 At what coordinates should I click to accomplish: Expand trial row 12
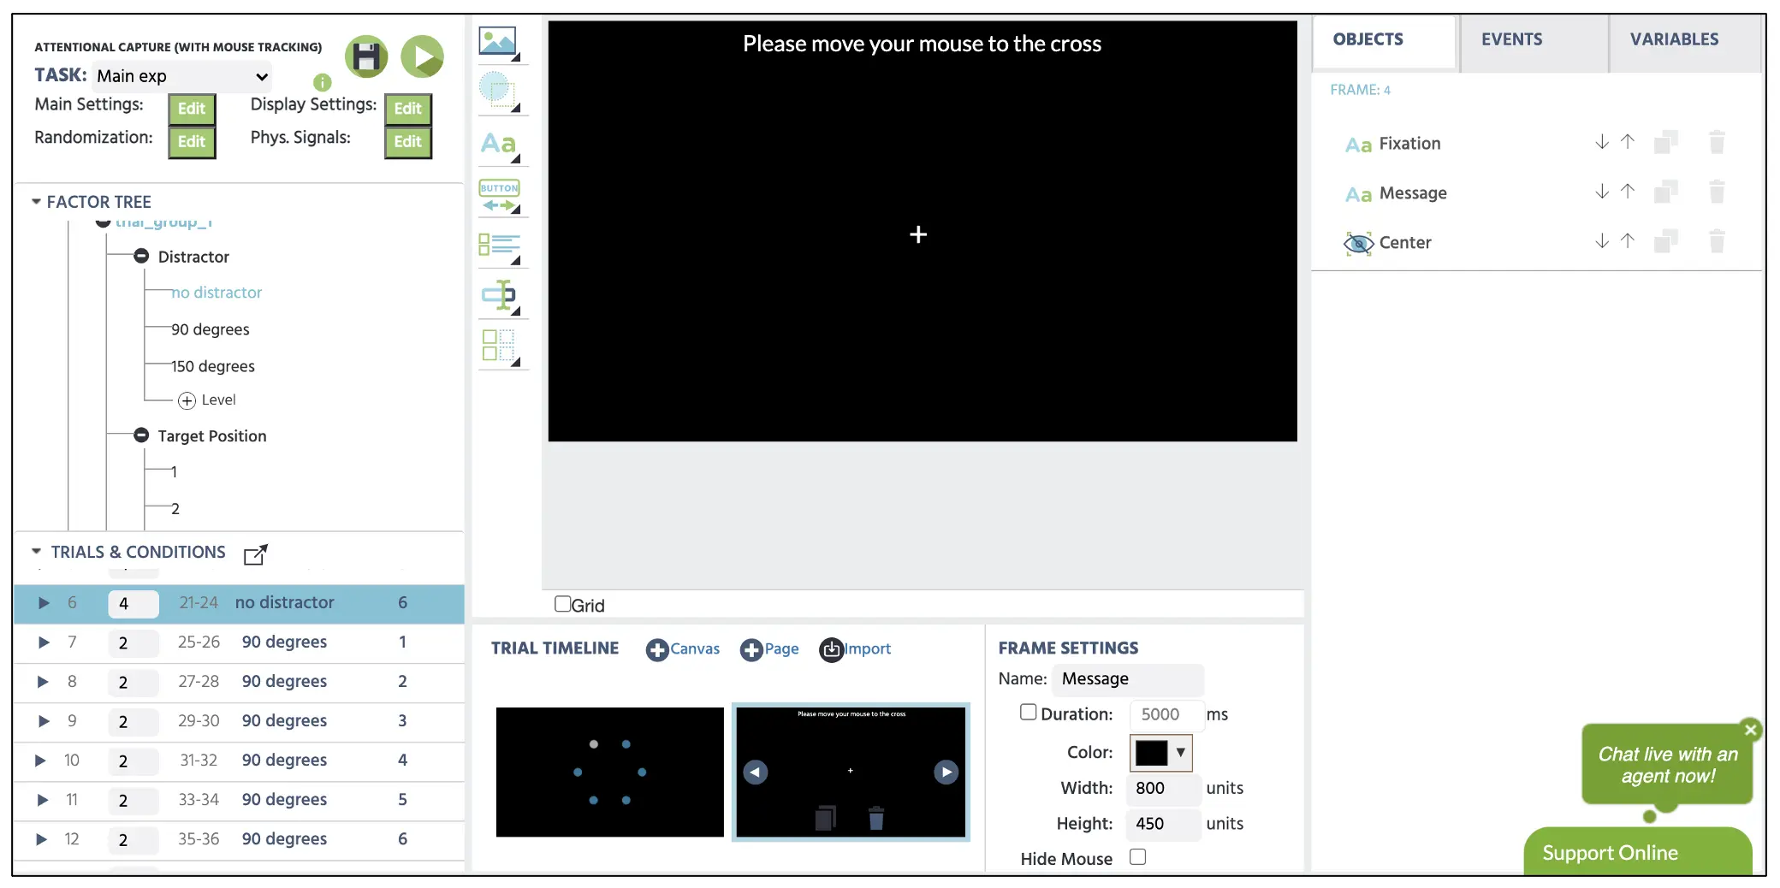click(x=41, y=838)
